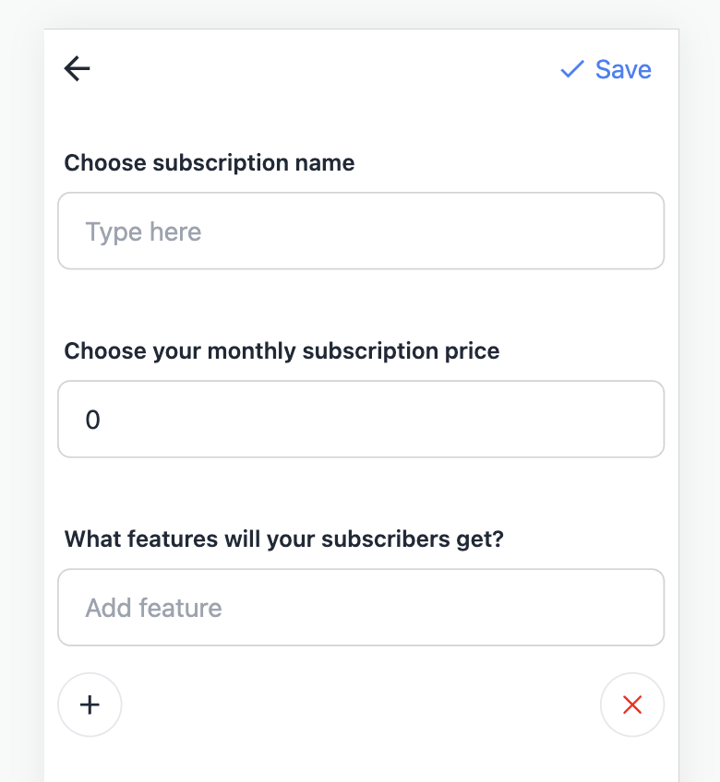Click the monthly subscription price field
This screenshot has height=782, width=720.
pos(361,419)
